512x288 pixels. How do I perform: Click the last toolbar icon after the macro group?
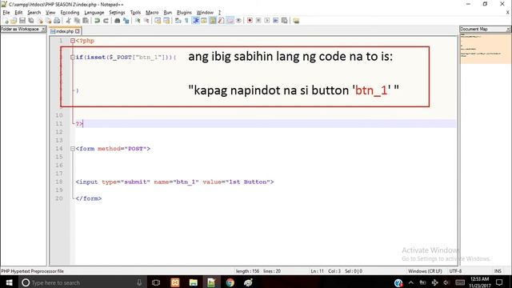pyautogui.click(x=296, y=21)
